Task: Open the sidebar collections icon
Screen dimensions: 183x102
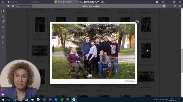Action: tap(3, 37)
